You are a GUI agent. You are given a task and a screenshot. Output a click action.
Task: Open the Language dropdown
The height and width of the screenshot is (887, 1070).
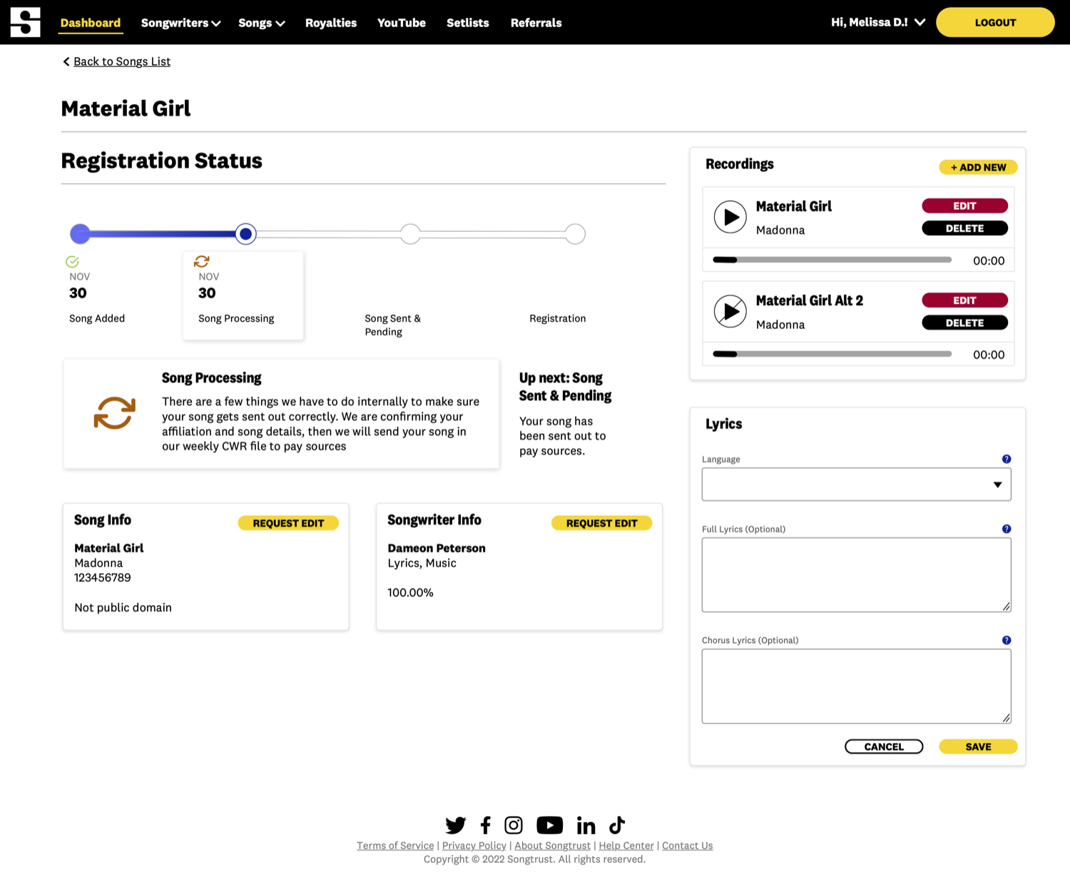pos(856,485)
